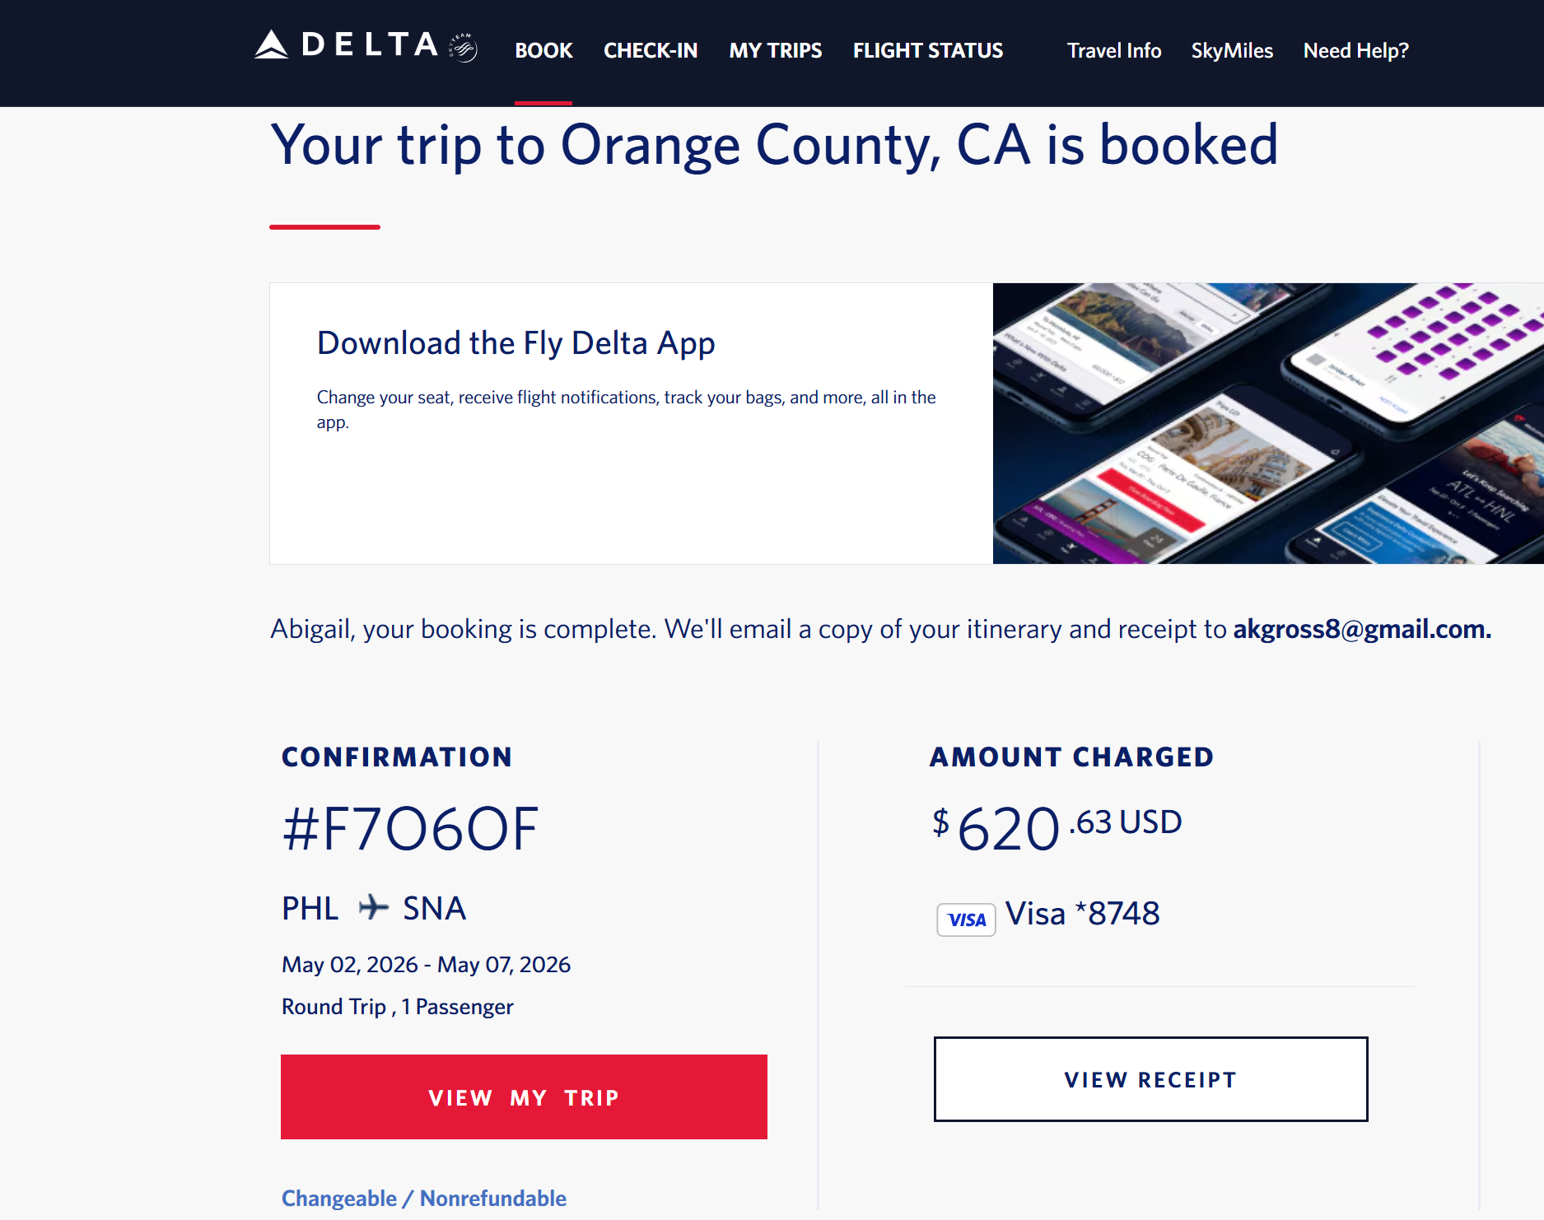This screenshot has height=1220, width=1544.
Task: Click the airplane icon between PHL and SNA
Action: 373,907
